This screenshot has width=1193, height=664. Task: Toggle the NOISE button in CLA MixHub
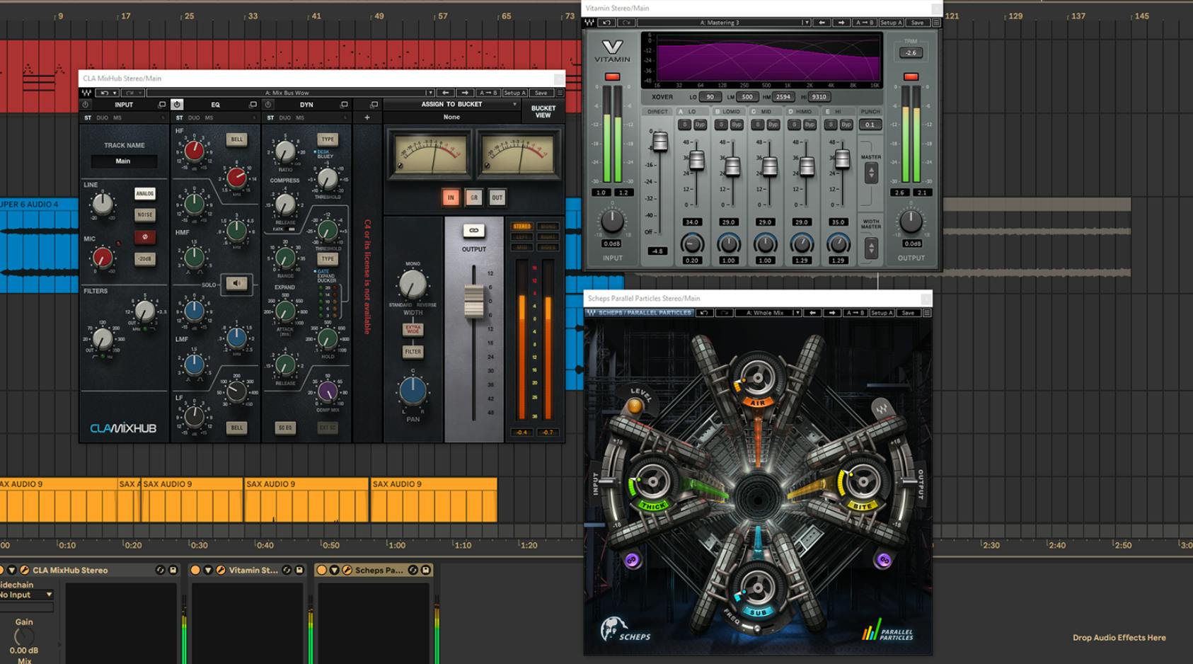(144, 214)
